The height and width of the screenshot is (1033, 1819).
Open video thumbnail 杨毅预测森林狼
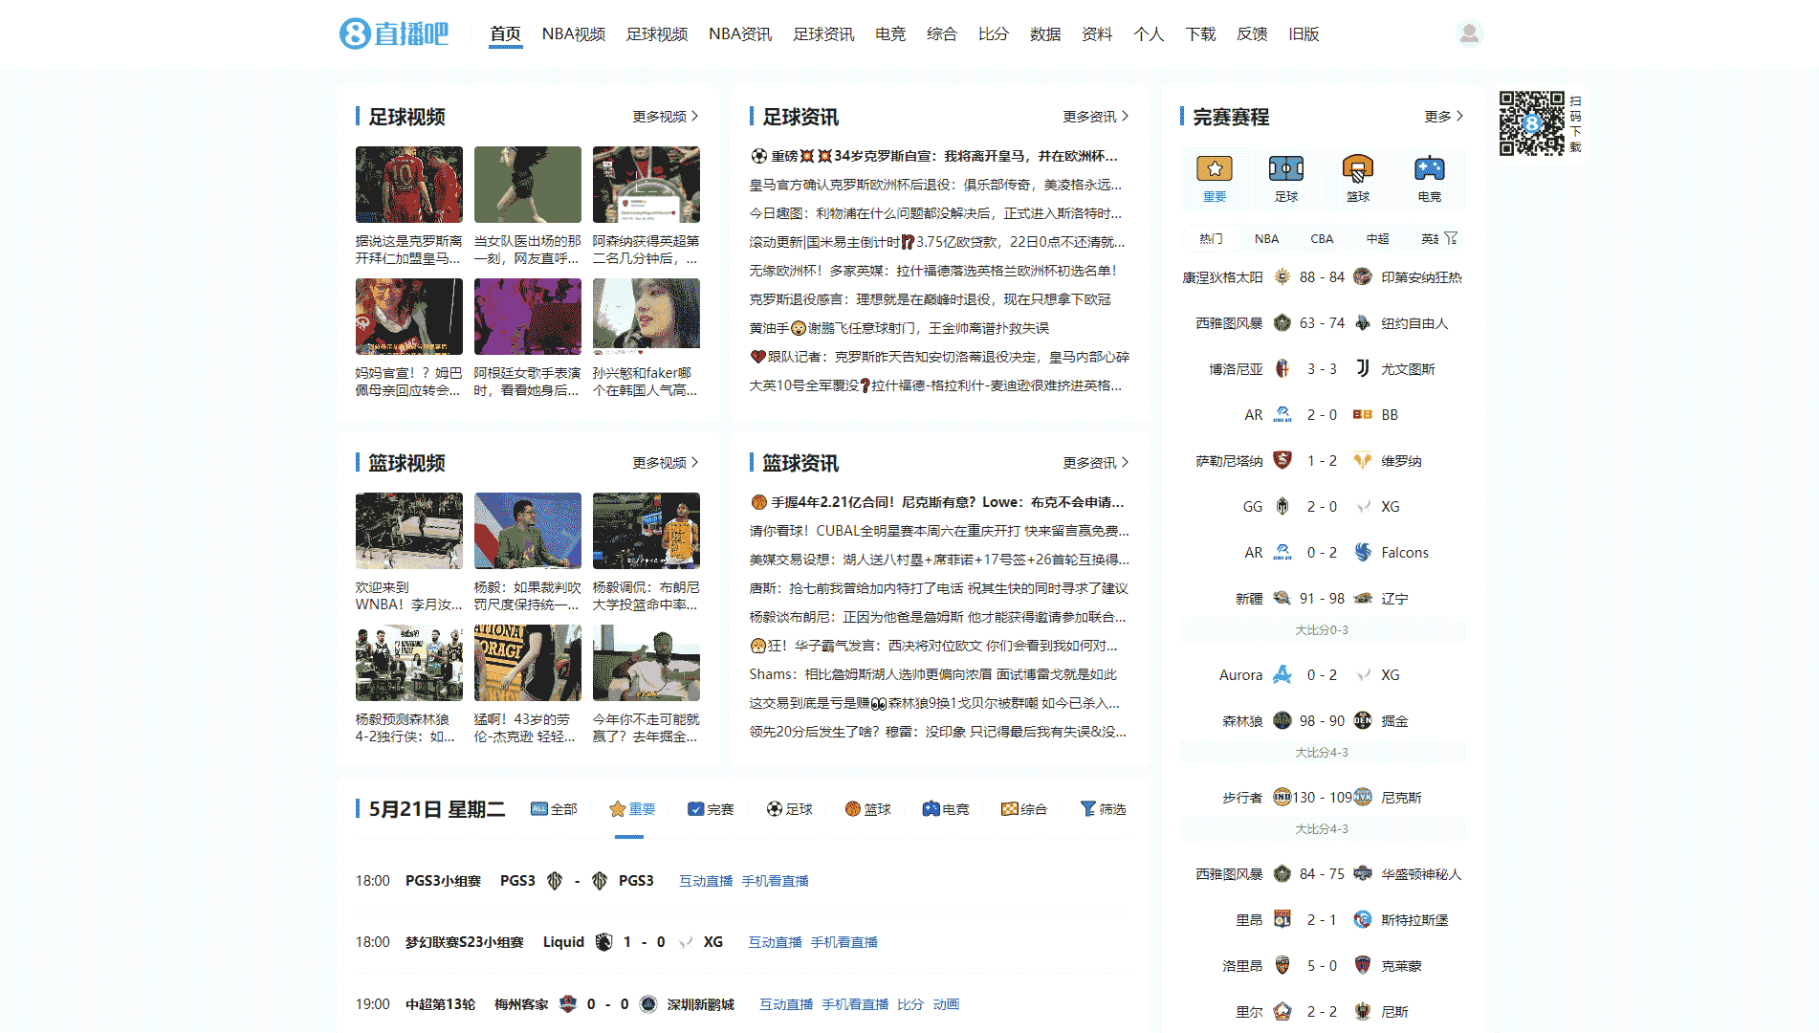pyautogui.click(x=409, y=663)
